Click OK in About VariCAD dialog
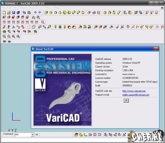 (x=126, y=100)
